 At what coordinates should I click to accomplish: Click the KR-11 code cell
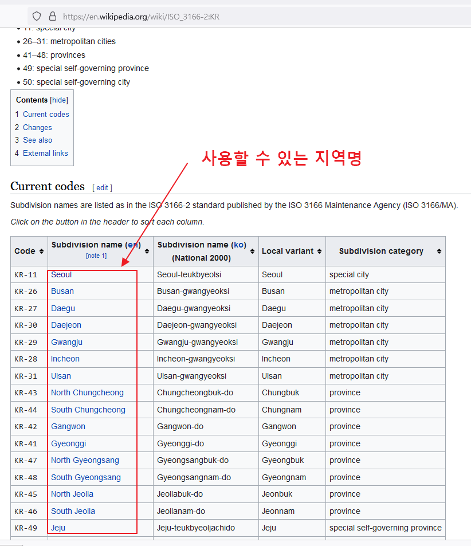pyautogui.click(x=29, y=274)
